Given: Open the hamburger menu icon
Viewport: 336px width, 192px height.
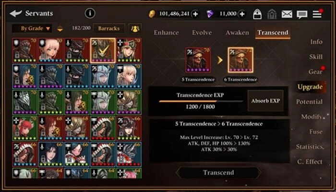Looking at the screenshot, I should pos(317,14).
